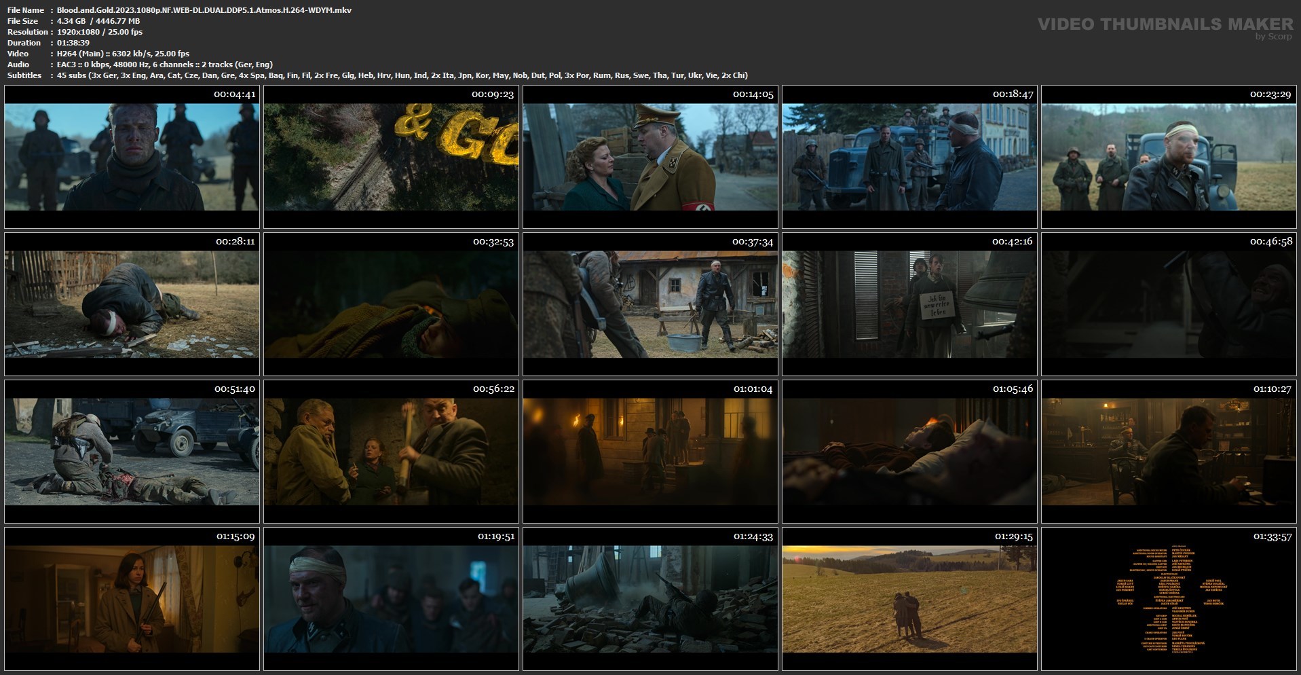Open the 00:09:23 title frame thumbnail
Screen dimensions: 1301x675
coord(391,157)
